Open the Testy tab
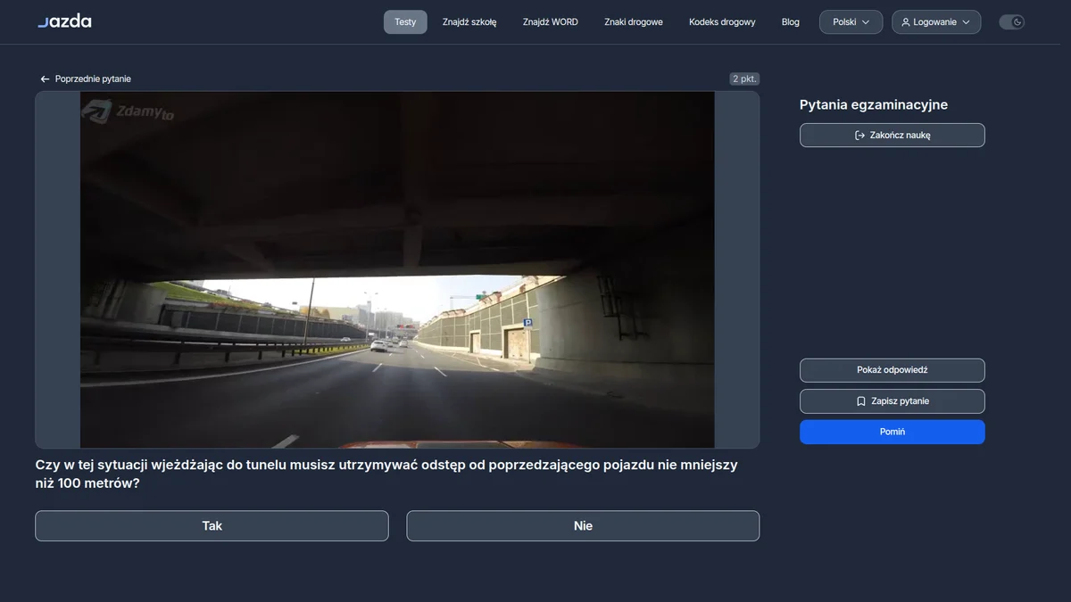The width and height of the screenshot is (1071, 602). tap(405, 22)
